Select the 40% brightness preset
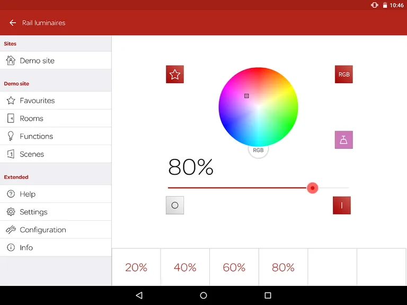 pyautogui.click(x=185, y=267)
